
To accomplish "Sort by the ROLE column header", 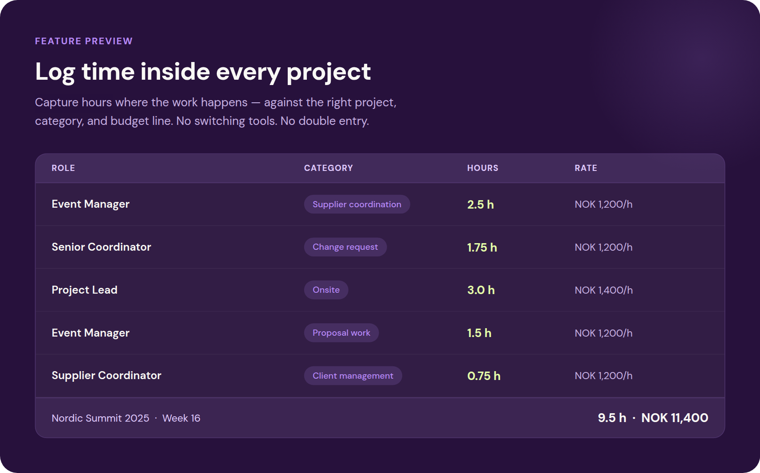I will pos(63,168).
